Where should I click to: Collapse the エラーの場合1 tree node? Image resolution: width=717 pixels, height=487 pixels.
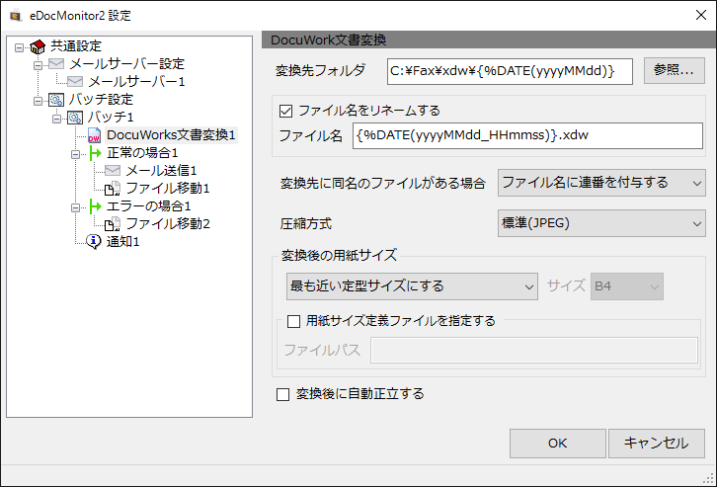(75, 208)
